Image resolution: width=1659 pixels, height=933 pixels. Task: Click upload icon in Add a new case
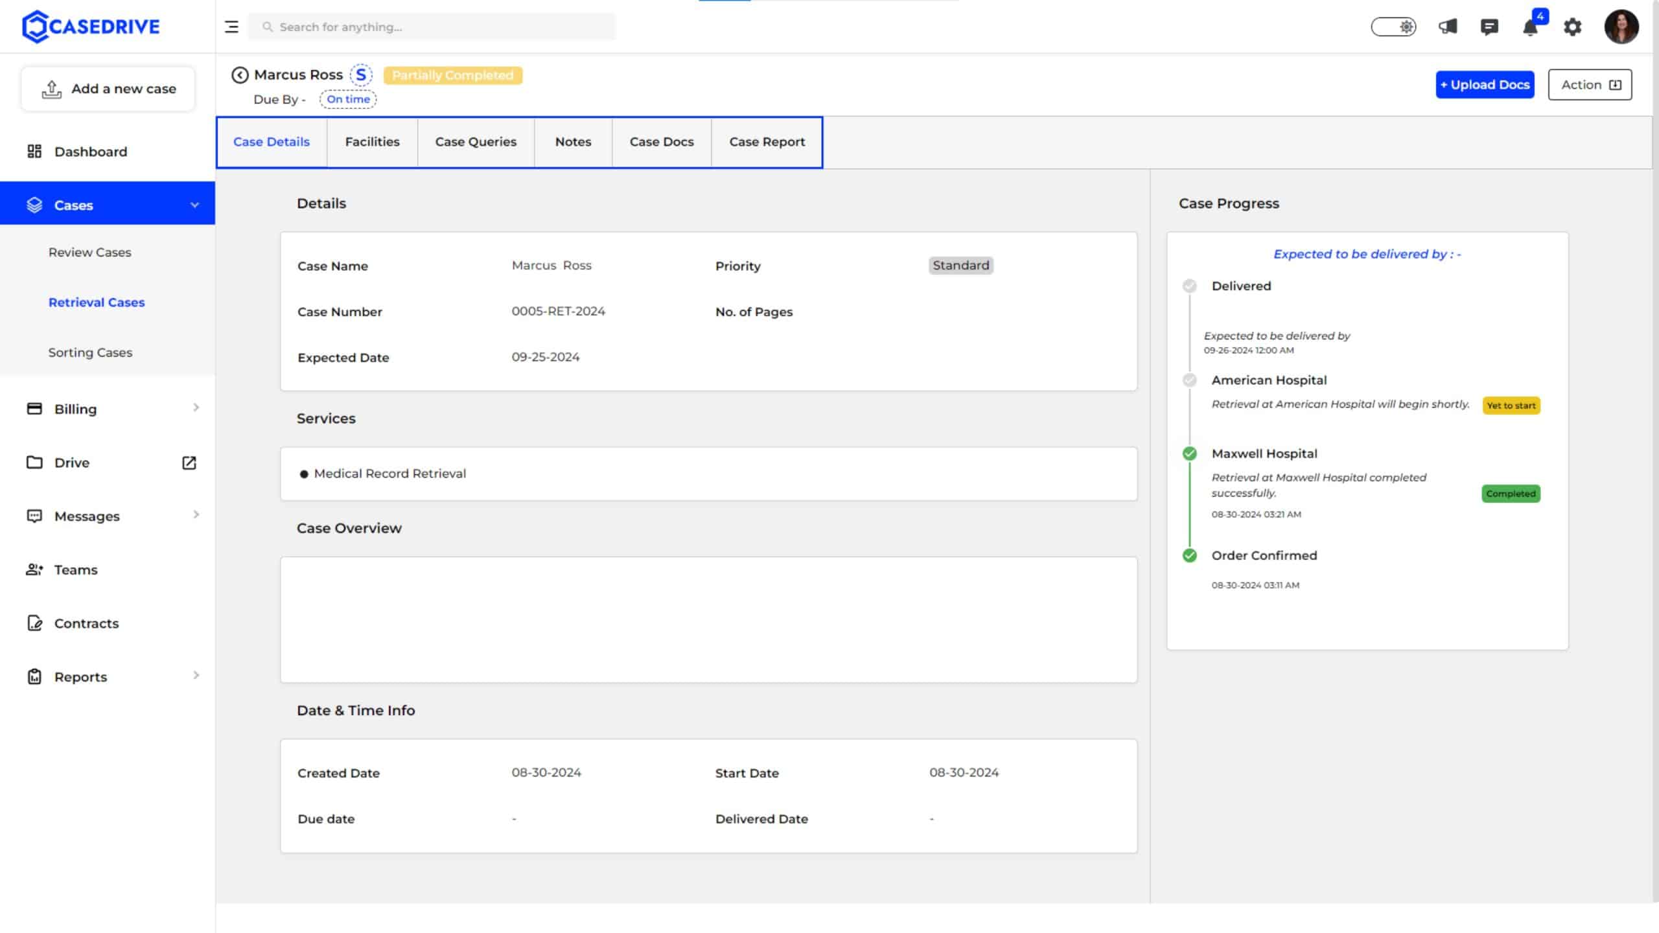point(52,89)
